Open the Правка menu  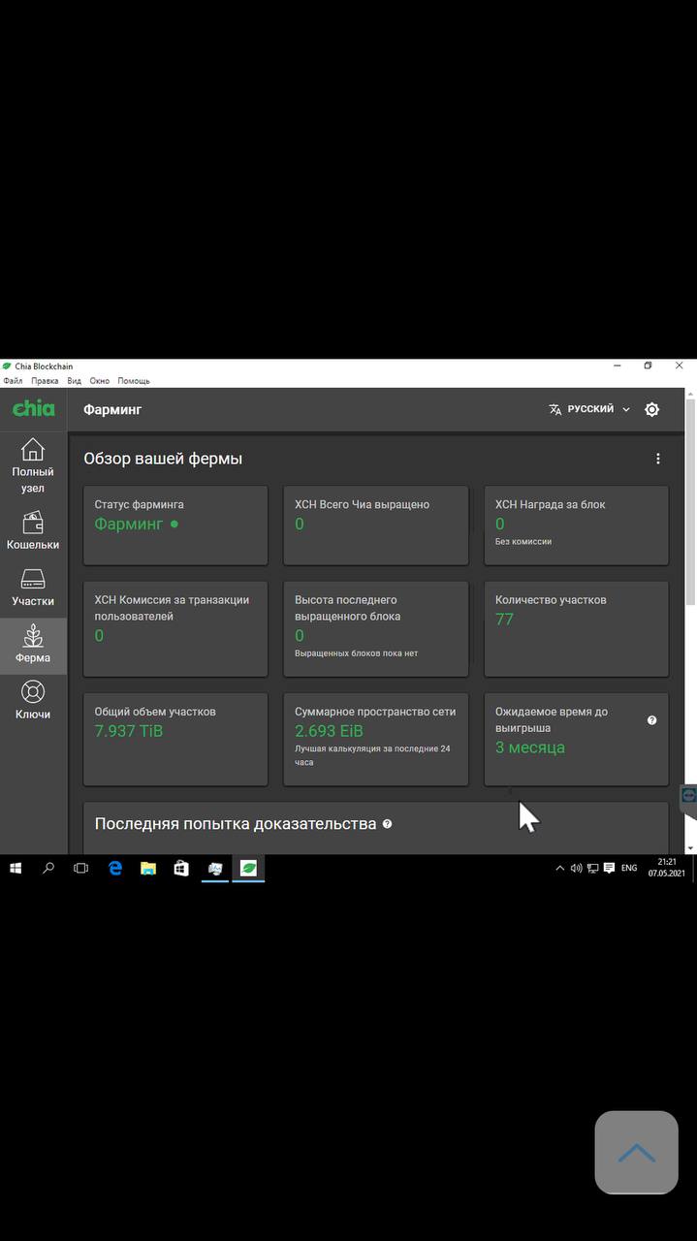coord(45,381)
